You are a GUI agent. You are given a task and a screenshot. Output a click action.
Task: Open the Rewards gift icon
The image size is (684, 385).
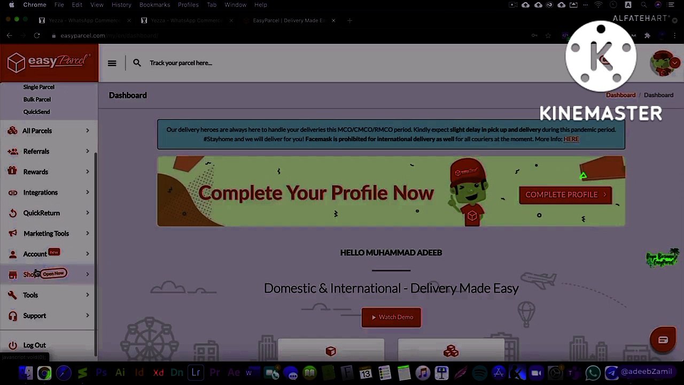[12, 172]
